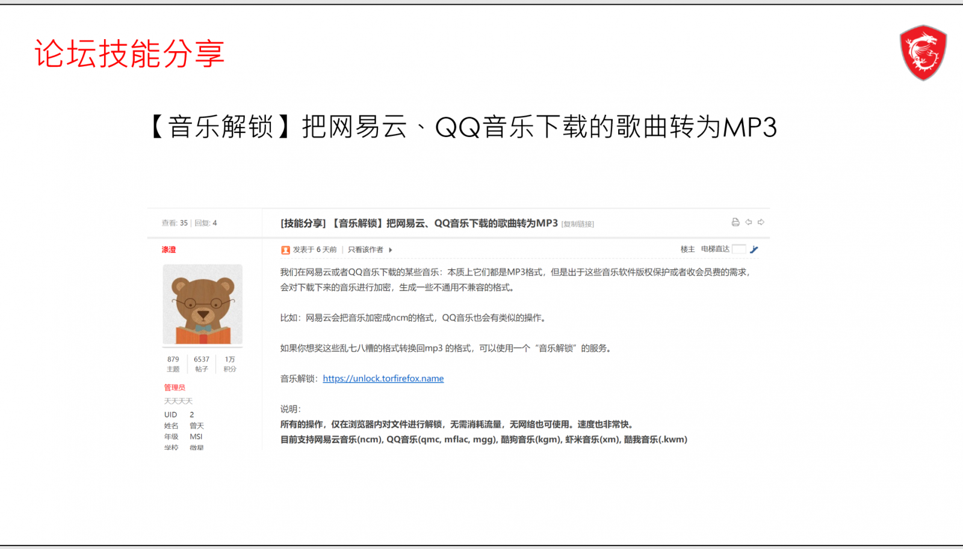
Task: Open the unlock.torfirefox.name link
Action: tap(383, 378)
